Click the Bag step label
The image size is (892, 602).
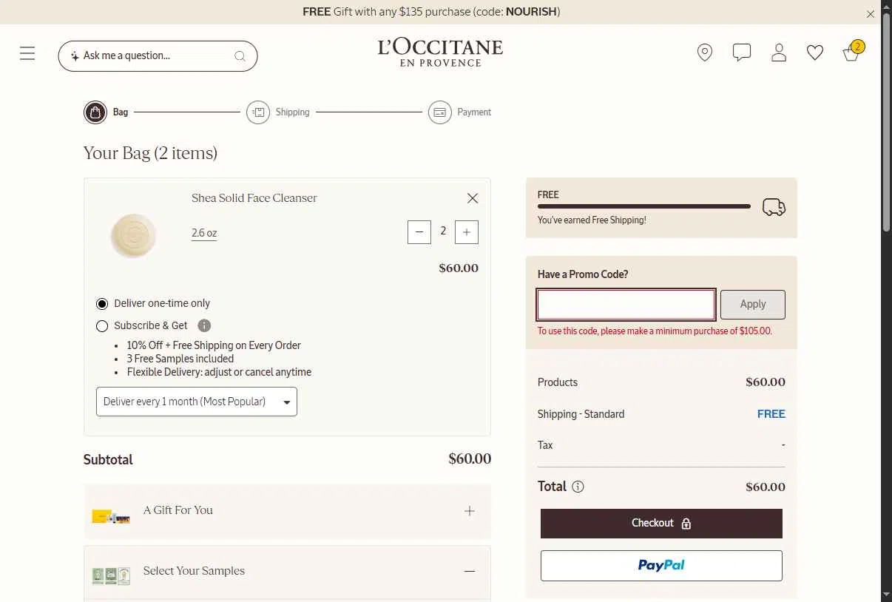pyautogui.click(x=121, y=112)
